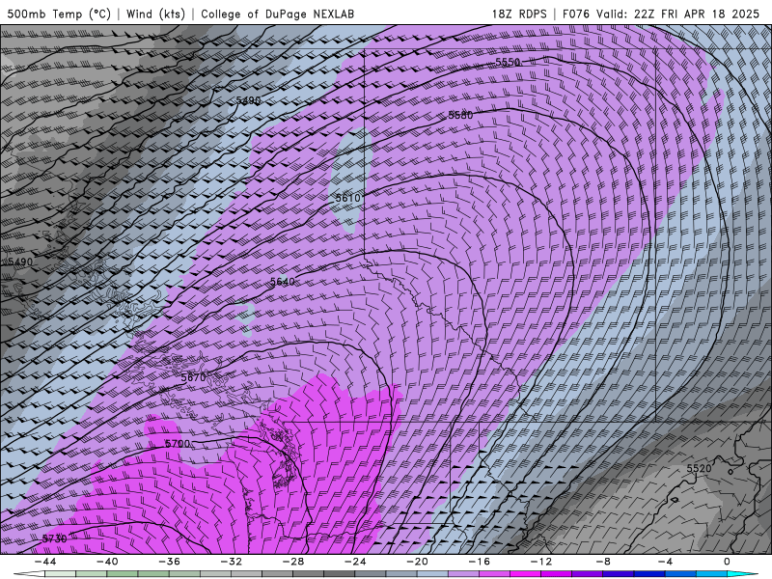Click the 5490 contour label near top center
Screen dimensions: 772x579
tap(248, 100)
